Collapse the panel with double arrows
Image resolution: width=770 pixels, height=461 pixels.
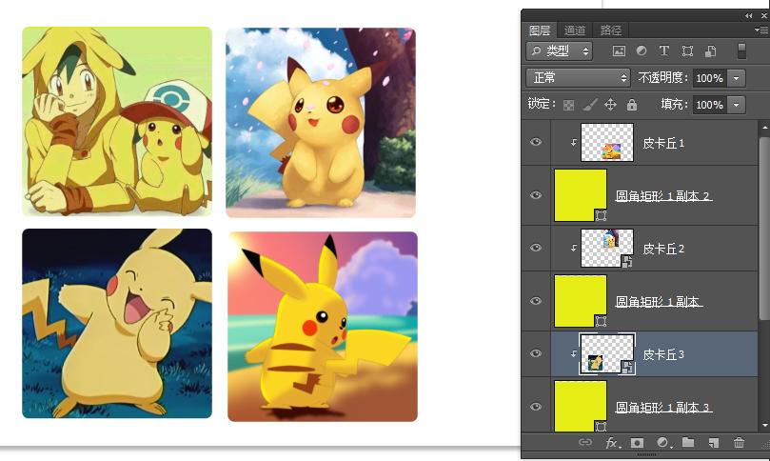pos(748,16)
